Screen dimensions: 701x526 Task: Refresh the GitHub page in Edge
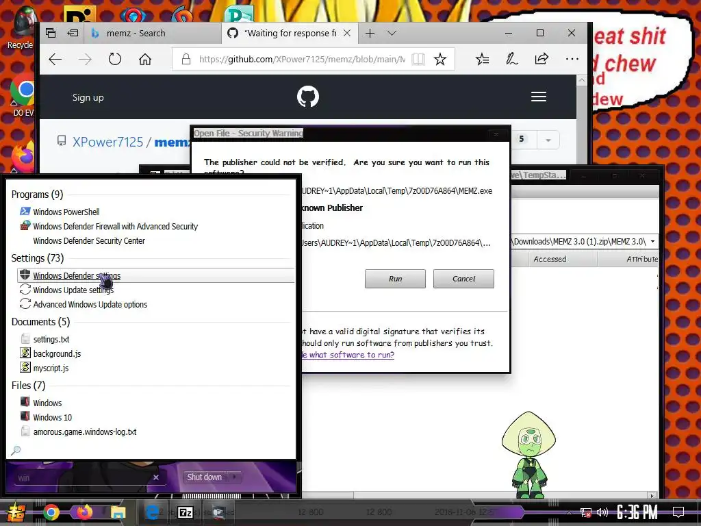tap(115, 59)
